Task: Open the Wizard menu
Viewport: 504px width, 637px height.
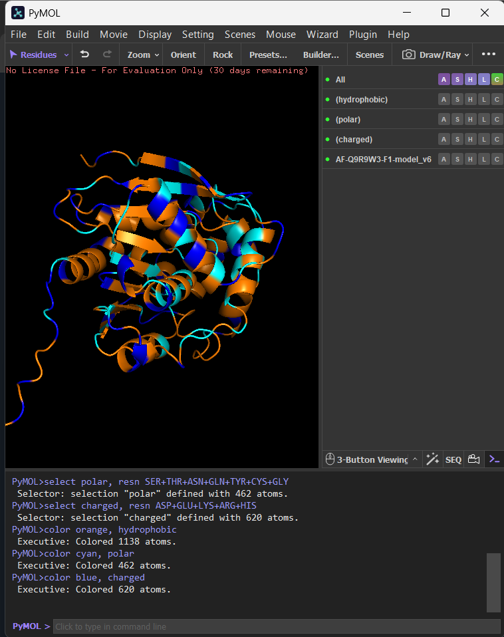Action: (322, 35)
